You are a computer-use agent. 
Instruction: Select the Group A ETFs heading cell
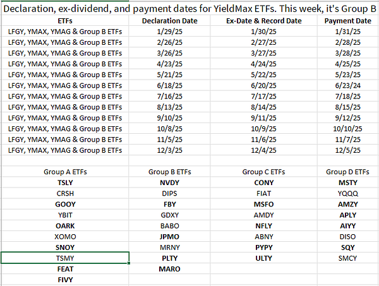(x=65, y=171)
